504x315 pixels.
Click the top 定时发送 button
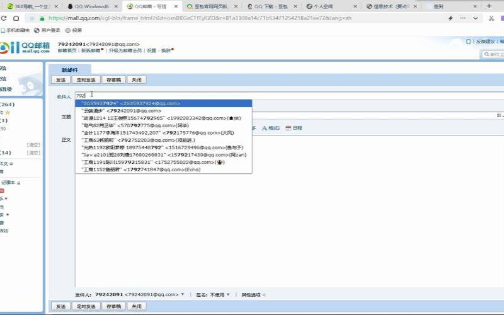(x=86, y=80)
